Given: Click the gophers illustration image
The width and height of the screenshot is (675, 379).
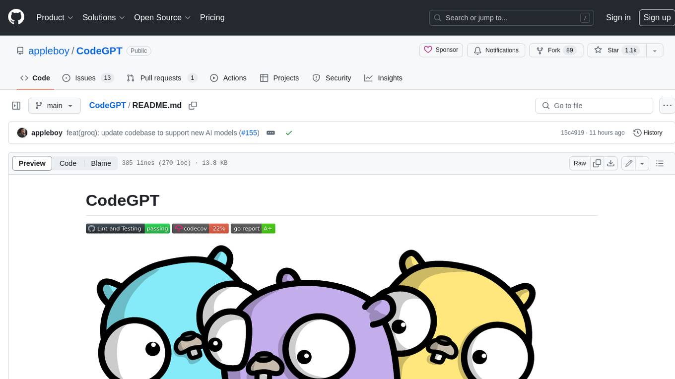Looking at the screenshot, I should pos(316,312).
